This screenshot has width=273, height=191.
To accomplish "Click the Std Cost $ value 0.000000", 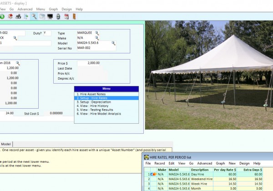I will 56,113.
